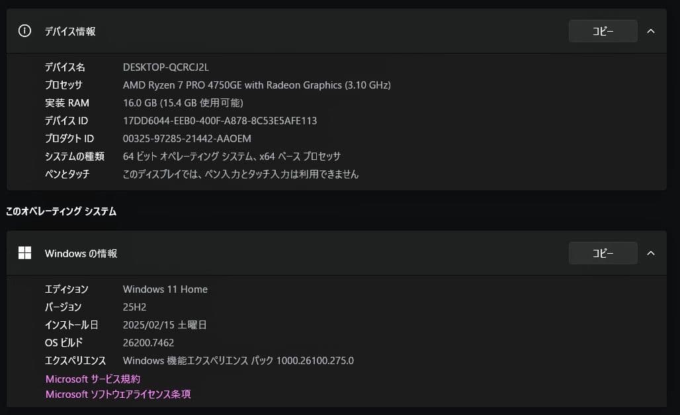Click the ペンとタッチ description text
Image resolution: width=680 pixels, height=415 pixels.
pyautogui.click(x=240, y=174)
